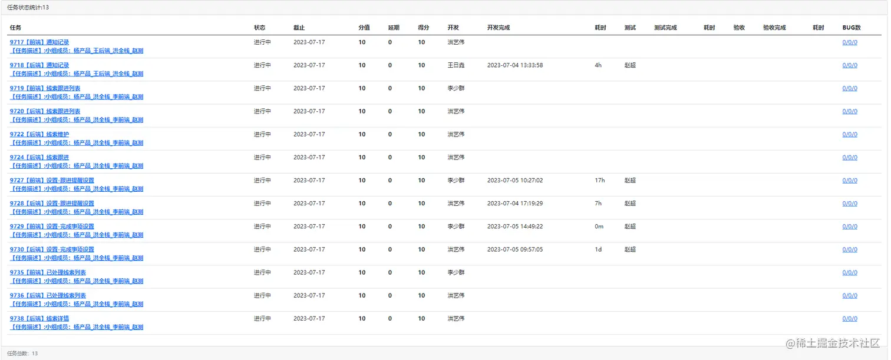Click the 验收完成 column header
This screenshot has width=891, height=360.
(x=774, y=28)
